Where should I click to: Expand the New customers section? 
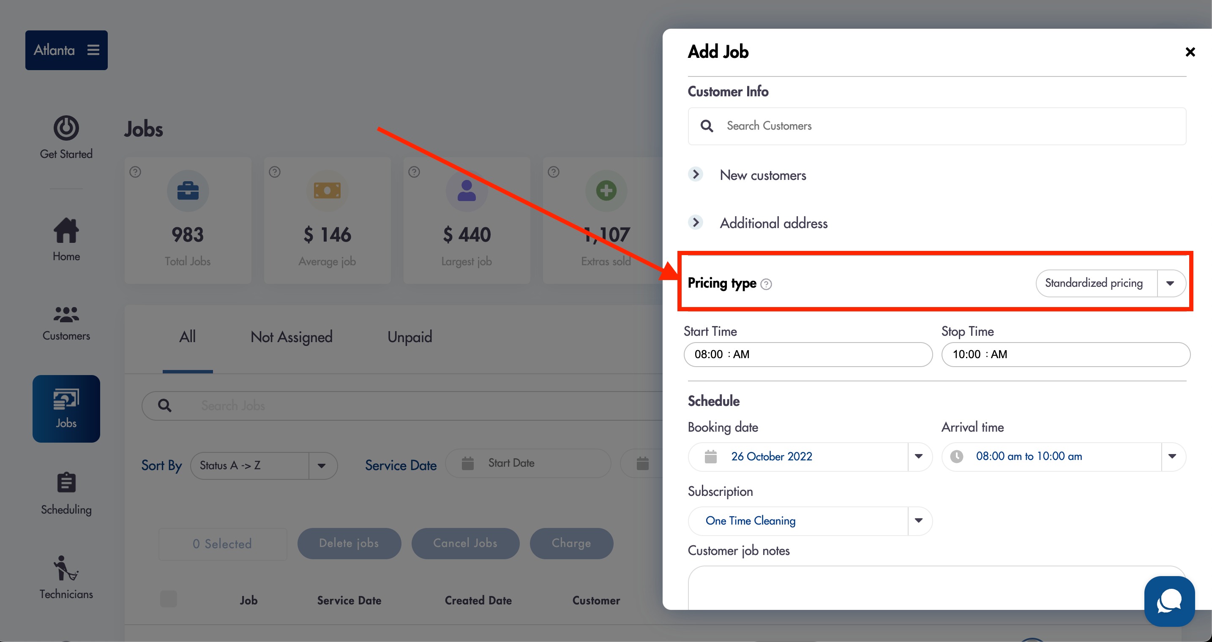tap(696, 174)
